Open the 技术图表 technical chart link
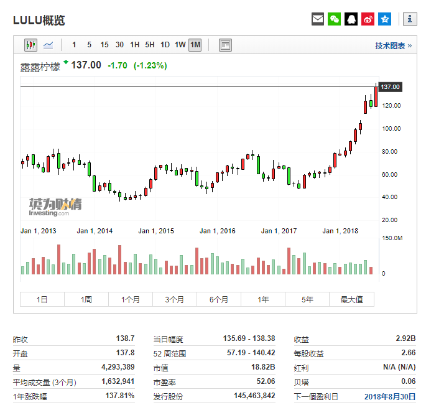 (394, 45)
